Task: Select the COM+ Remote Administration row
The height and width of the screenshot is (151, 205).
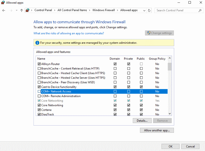Action: [x=102, y=96]
